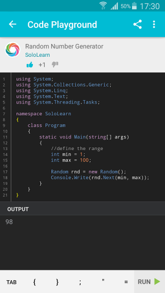Insert an opening curly brace

coord(34,282)
